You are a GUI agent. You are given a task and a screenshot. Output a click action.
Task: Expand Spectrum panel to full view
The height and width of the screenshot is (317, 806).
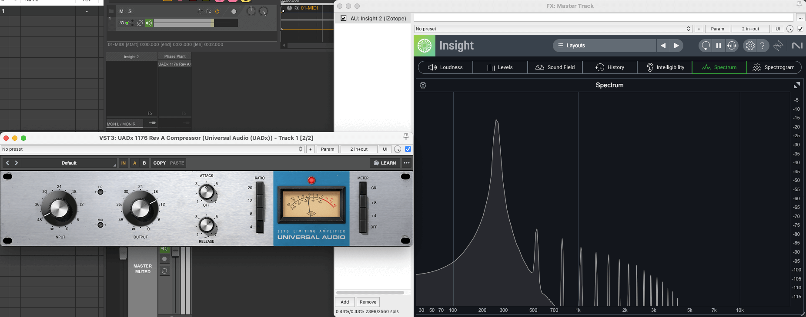point(796,86)
